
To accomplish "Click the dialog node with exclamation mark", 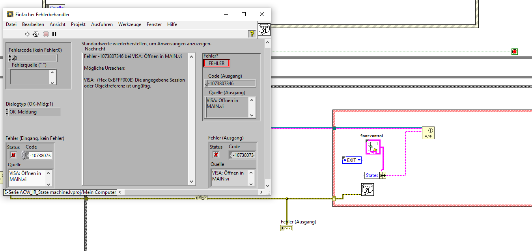I will [428, 133].
